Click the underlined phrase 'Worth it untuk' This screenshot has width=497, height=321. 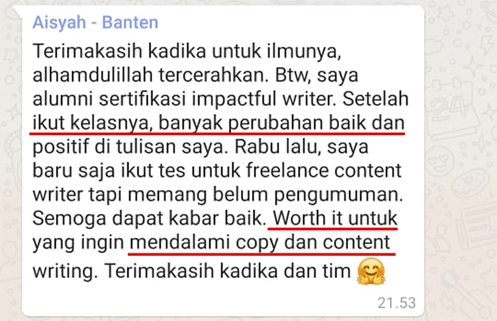point(335,218)
